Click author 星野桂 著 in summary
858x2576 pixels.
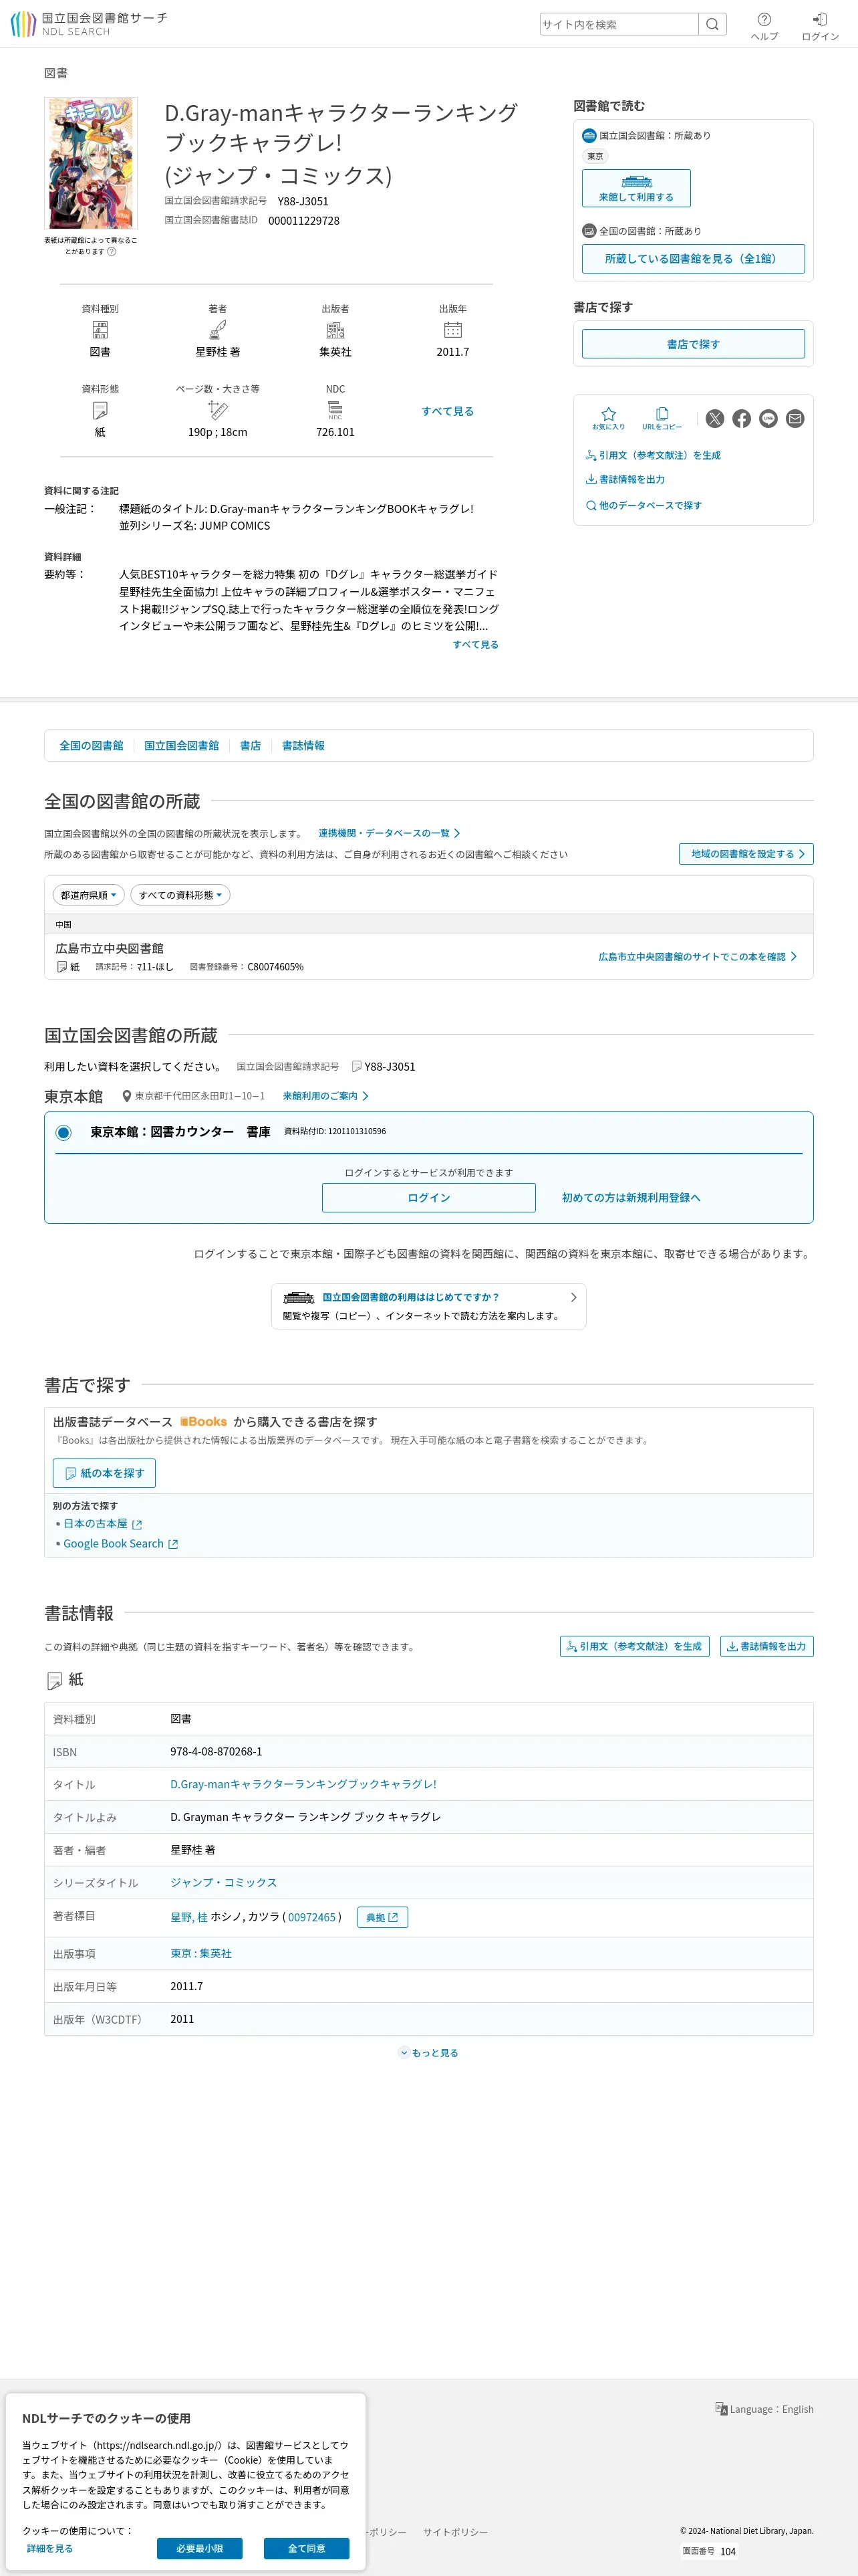point(218,352)
